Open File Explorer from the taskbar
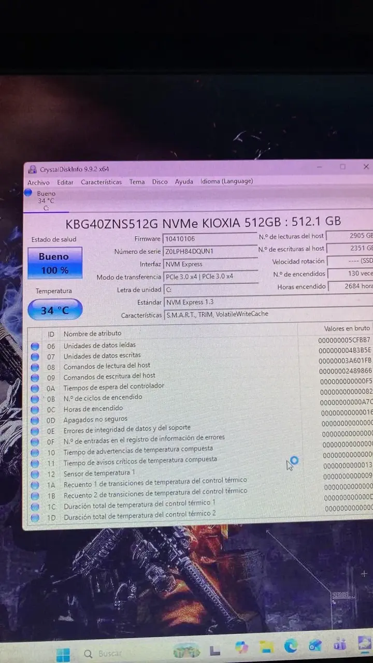Viewport: 373px width, 663px height. coord(266,646)
